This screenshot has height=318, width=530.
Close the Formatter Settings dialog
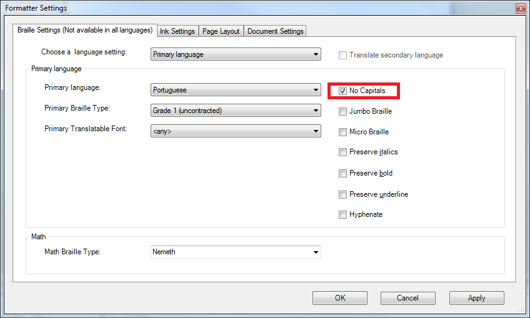tap(520, 8)
